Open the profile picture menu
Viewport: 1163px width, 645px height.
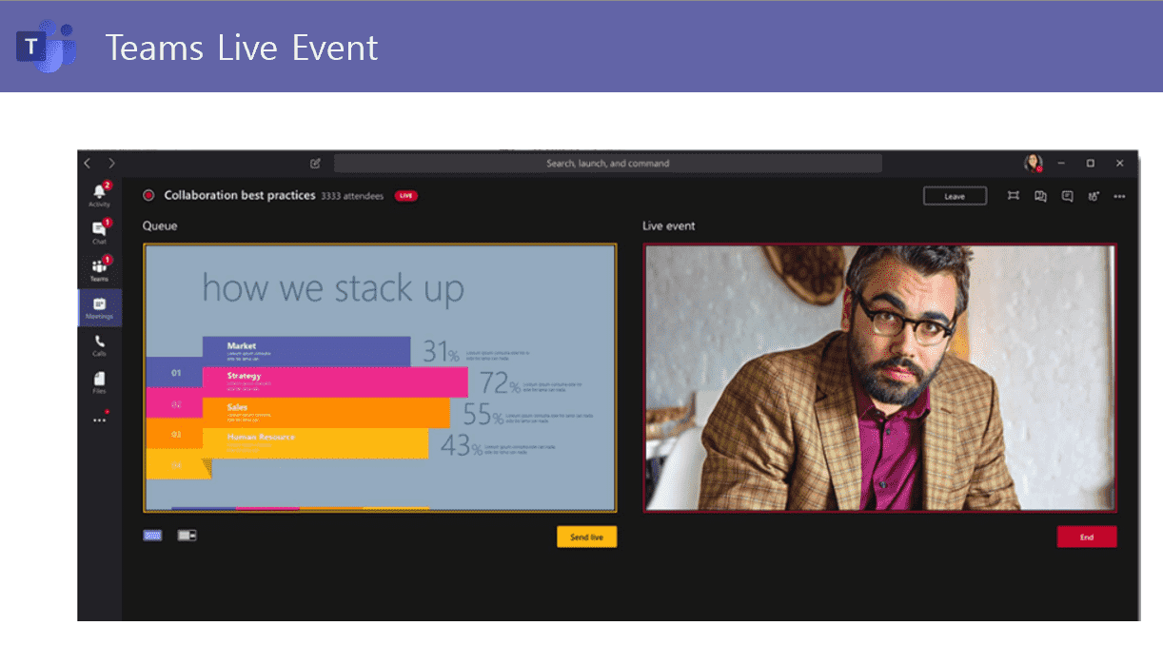click(1033, 164)
